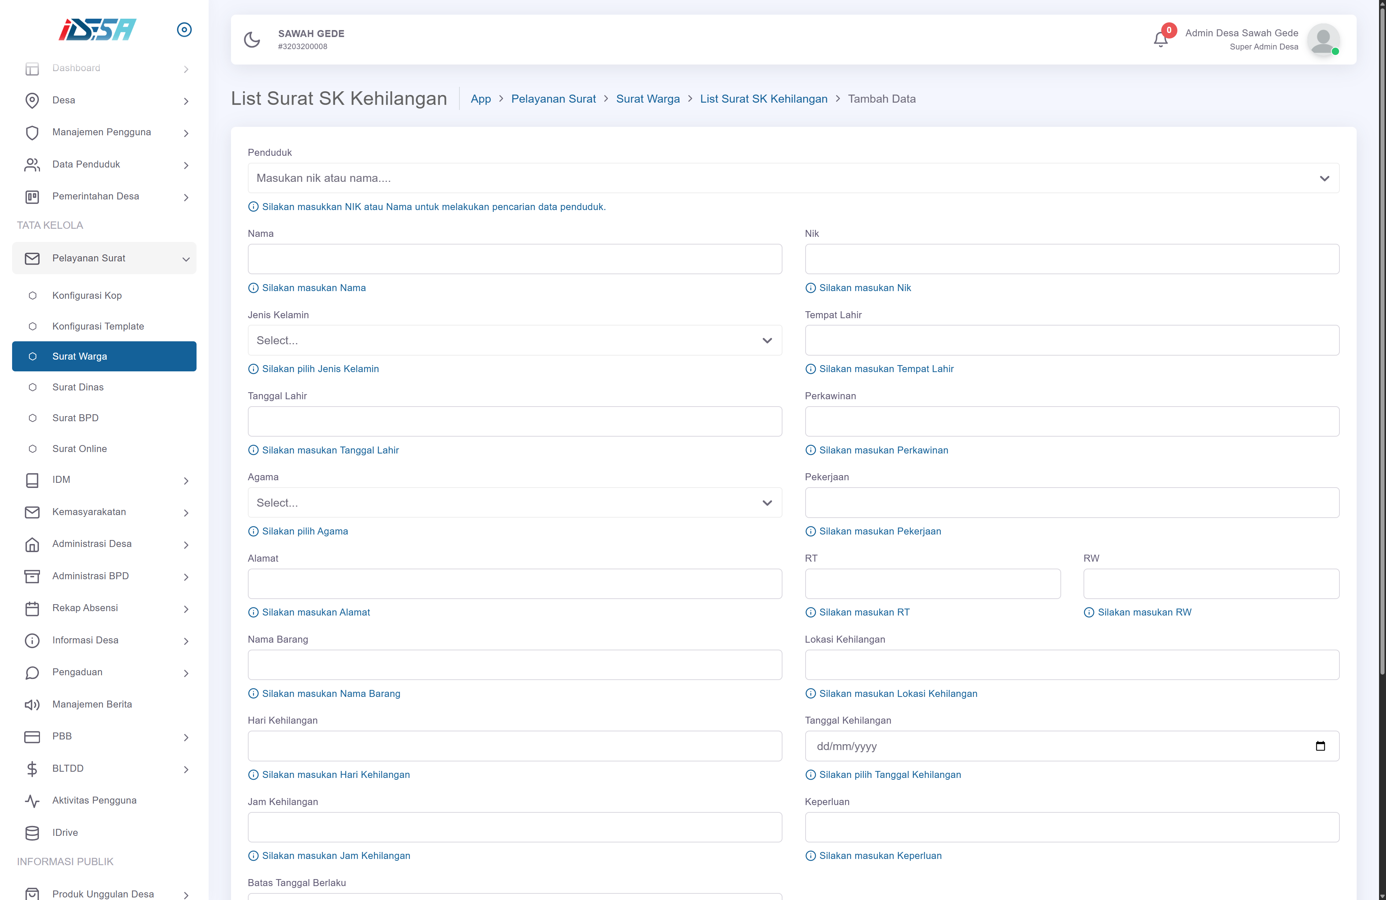The height and width of the screenshot is (900, 1386).
Task: Open the Penduduk search dropdown
Action: [793, 178]
